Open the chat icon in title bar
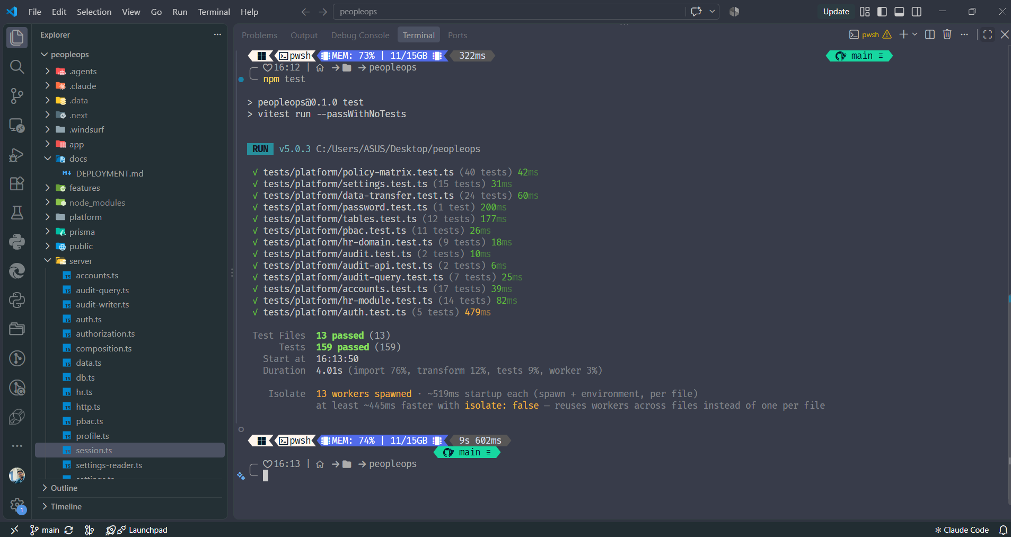 [x=696, y=12]
